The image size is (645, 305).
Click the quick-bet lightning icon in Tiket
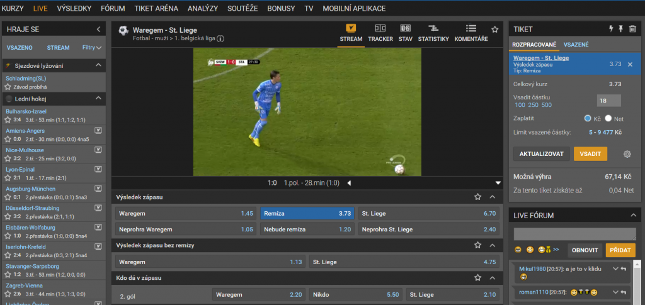tap(610, 29)
